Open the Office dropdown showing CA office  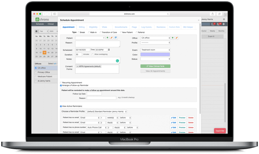(155, 38)
